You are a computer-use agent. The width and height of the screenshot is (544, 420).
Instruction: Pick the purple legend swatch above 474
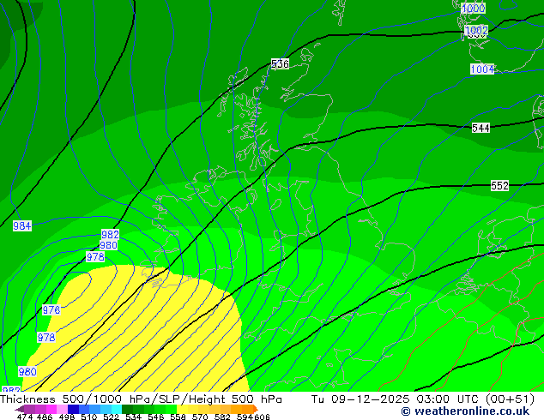click(x=29, y=409)
